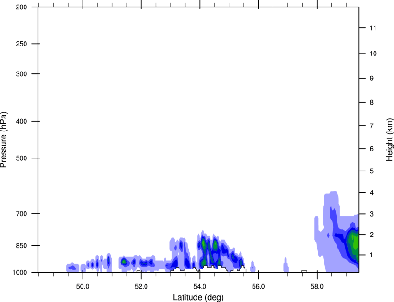Click the 8 km height label
394x302 pixels.
click(x=372, y=103)
